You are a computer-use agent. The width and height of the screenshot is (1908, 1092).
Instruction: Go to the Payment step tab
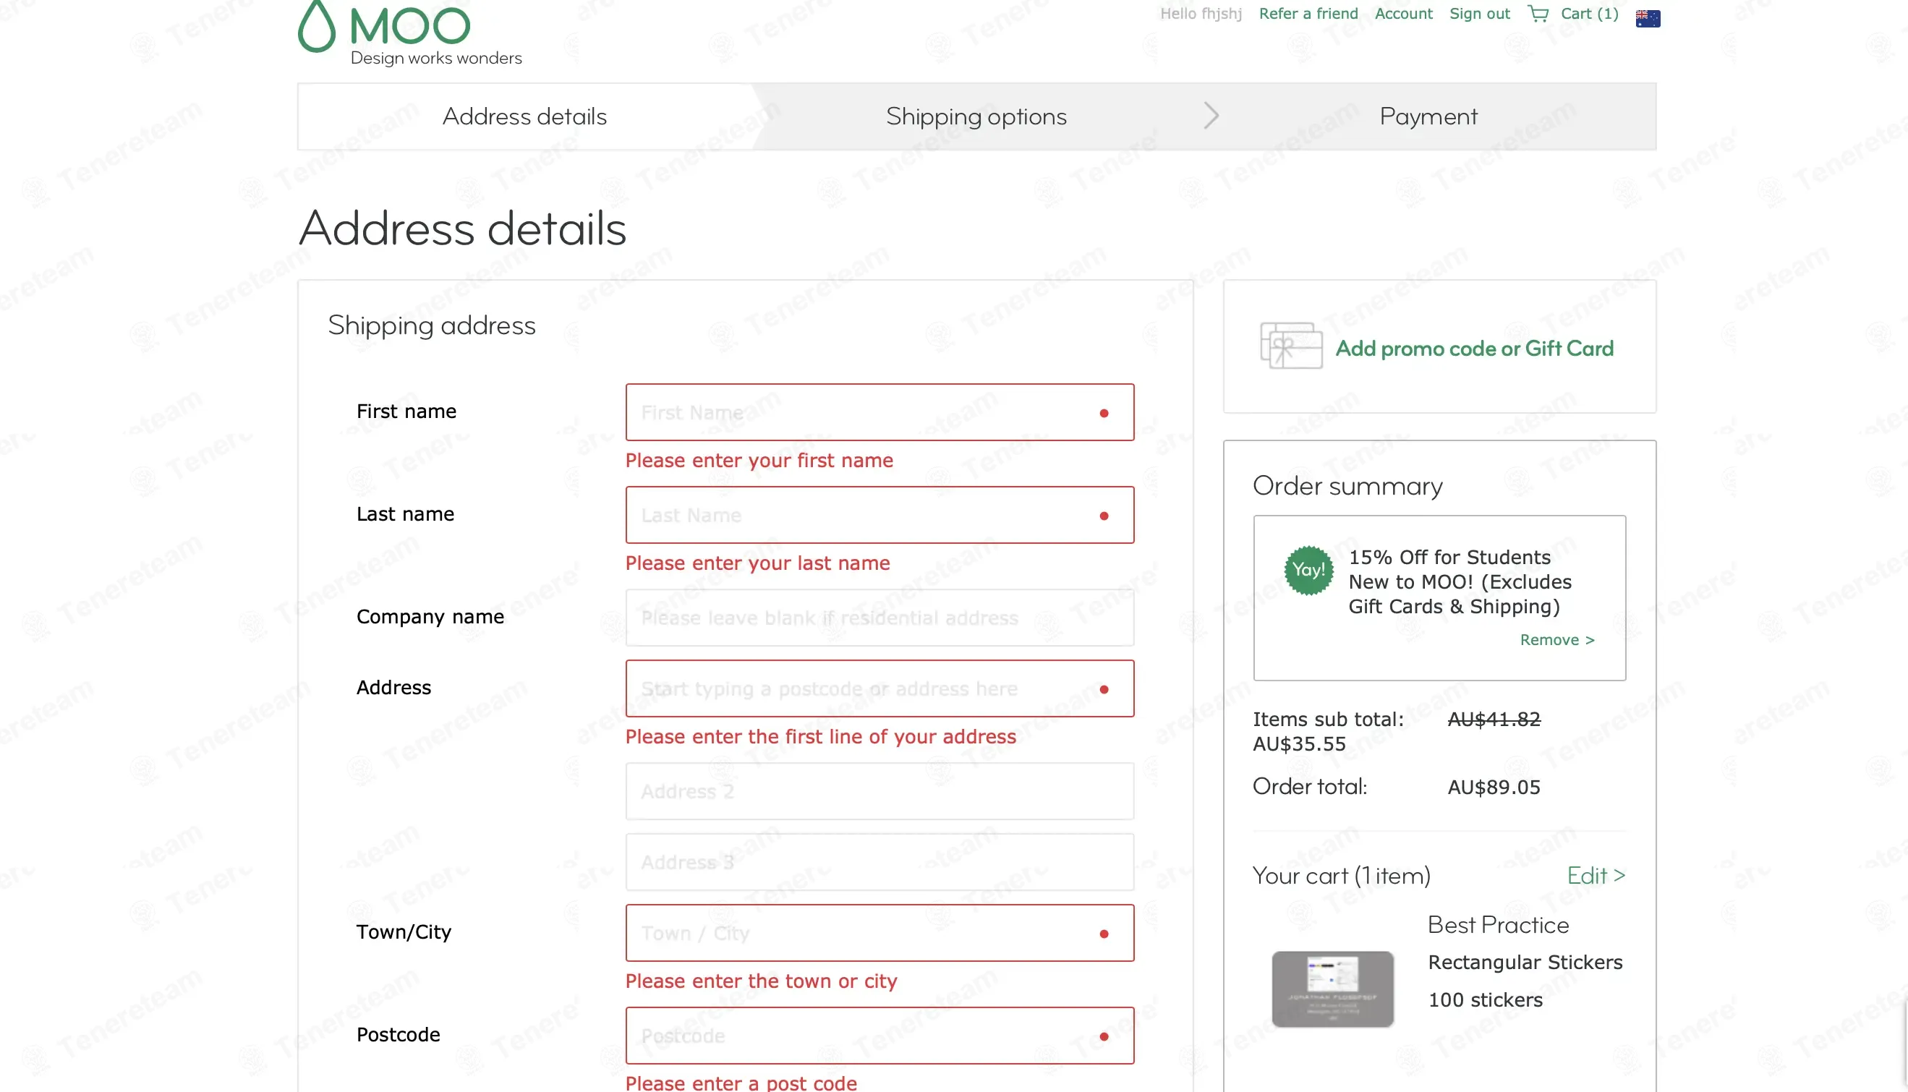(1428, 116)
